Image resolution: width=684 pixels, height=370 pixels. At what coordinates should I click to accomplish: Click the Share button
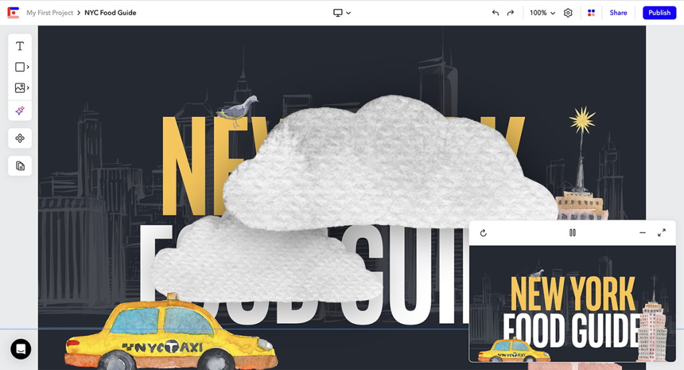(x=618, y=13)
